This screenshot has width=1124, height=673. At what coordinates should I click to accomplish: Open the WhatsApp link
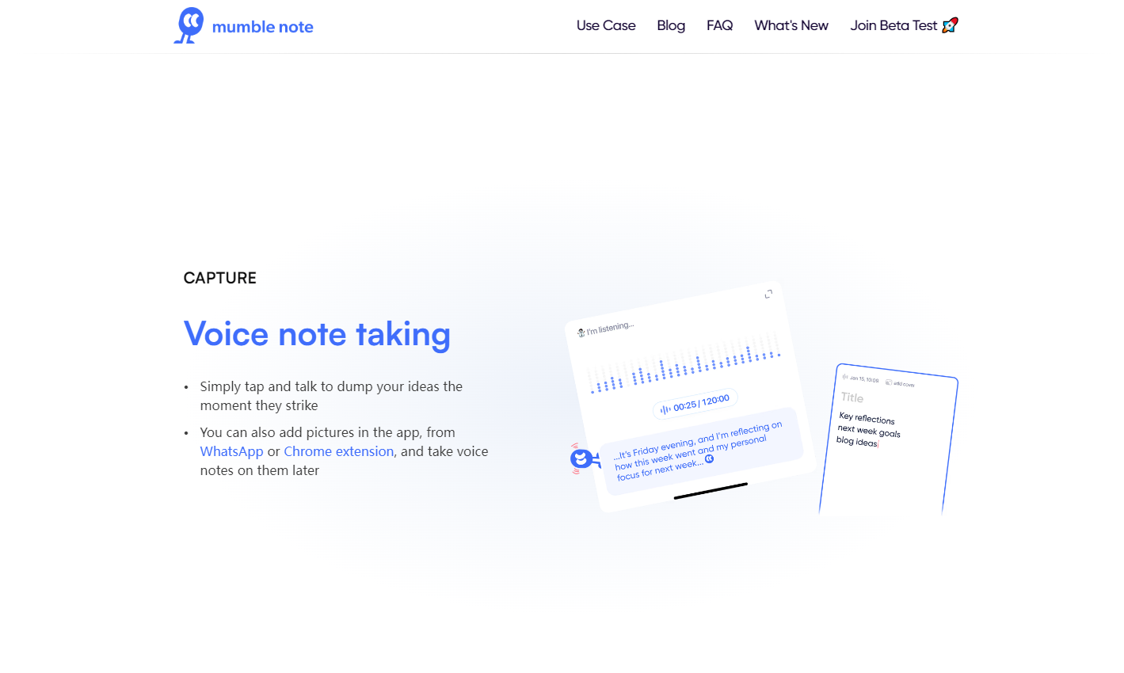pos(231,451)
